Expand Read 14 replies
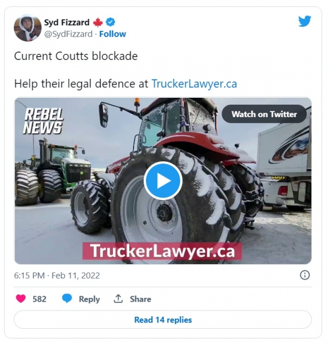The image size is (328, 343). pos(163,320)
